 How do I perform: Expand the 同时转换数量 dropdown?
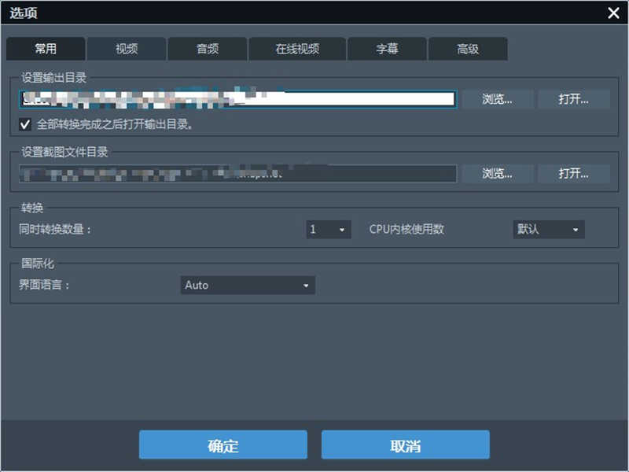(x=329, y=230)
